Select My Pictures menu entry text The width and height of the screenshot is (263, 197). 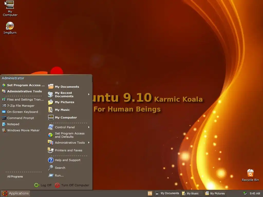pos(64,102)
